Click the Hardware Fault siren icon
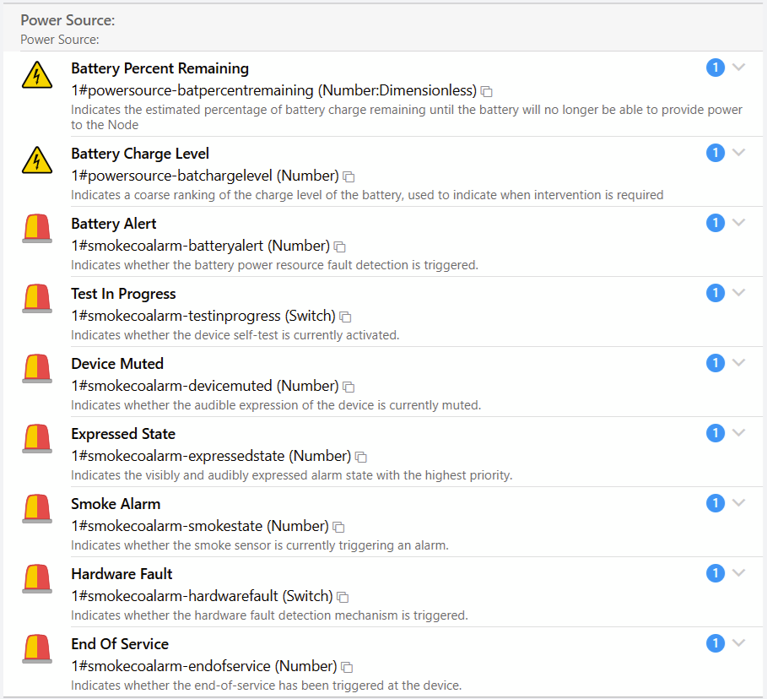Image resolution: width=767 pixels, height=699 pixels. [x=35, y=579]
